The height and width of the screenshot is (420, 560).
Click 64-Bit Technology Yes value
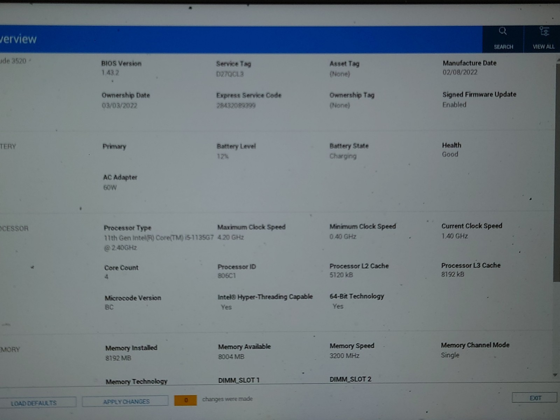click(338, 306)
